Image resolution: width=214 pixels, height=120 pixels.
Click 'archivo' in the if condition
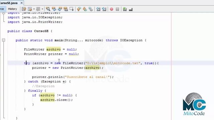(x=47, y=95)
